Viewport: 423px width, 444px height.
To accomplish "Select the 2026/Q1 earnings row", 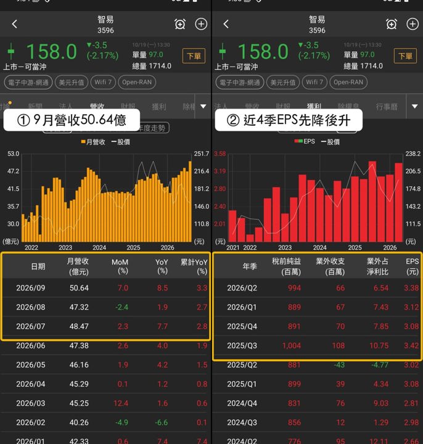I will coord(317,307).
